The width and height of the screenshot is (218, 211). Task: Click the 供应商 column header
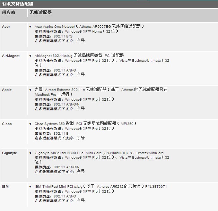9,12
